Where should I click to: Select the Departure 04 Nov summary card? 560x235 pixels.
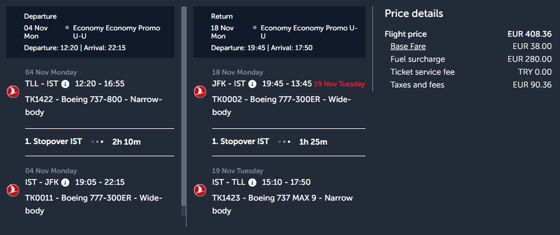[90, 32]
